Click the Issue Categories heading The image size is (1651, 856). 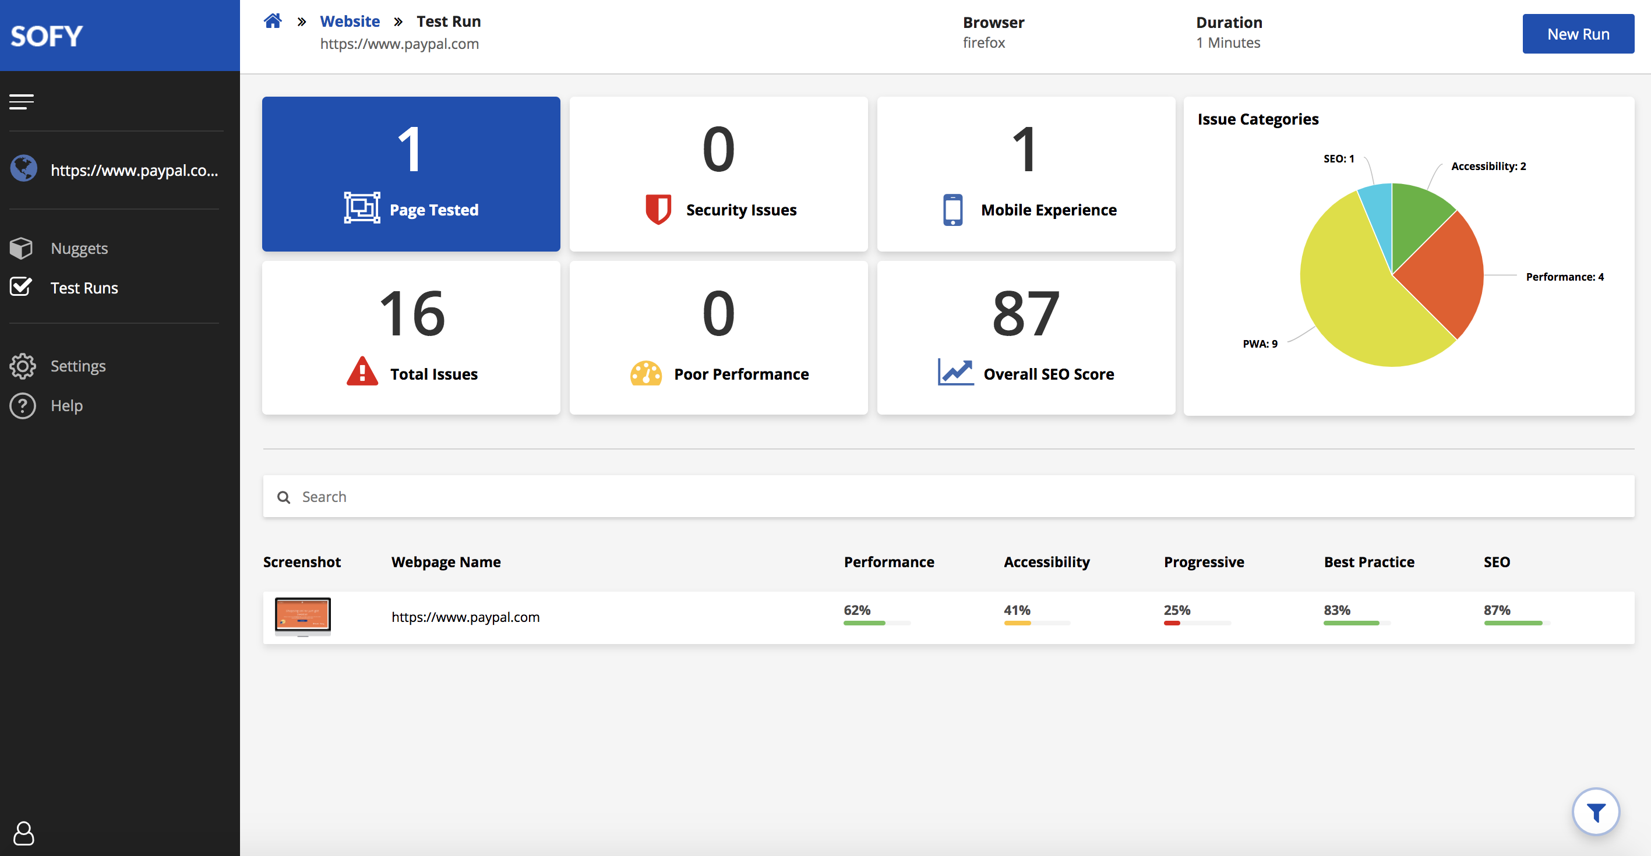click(1258, 119)
